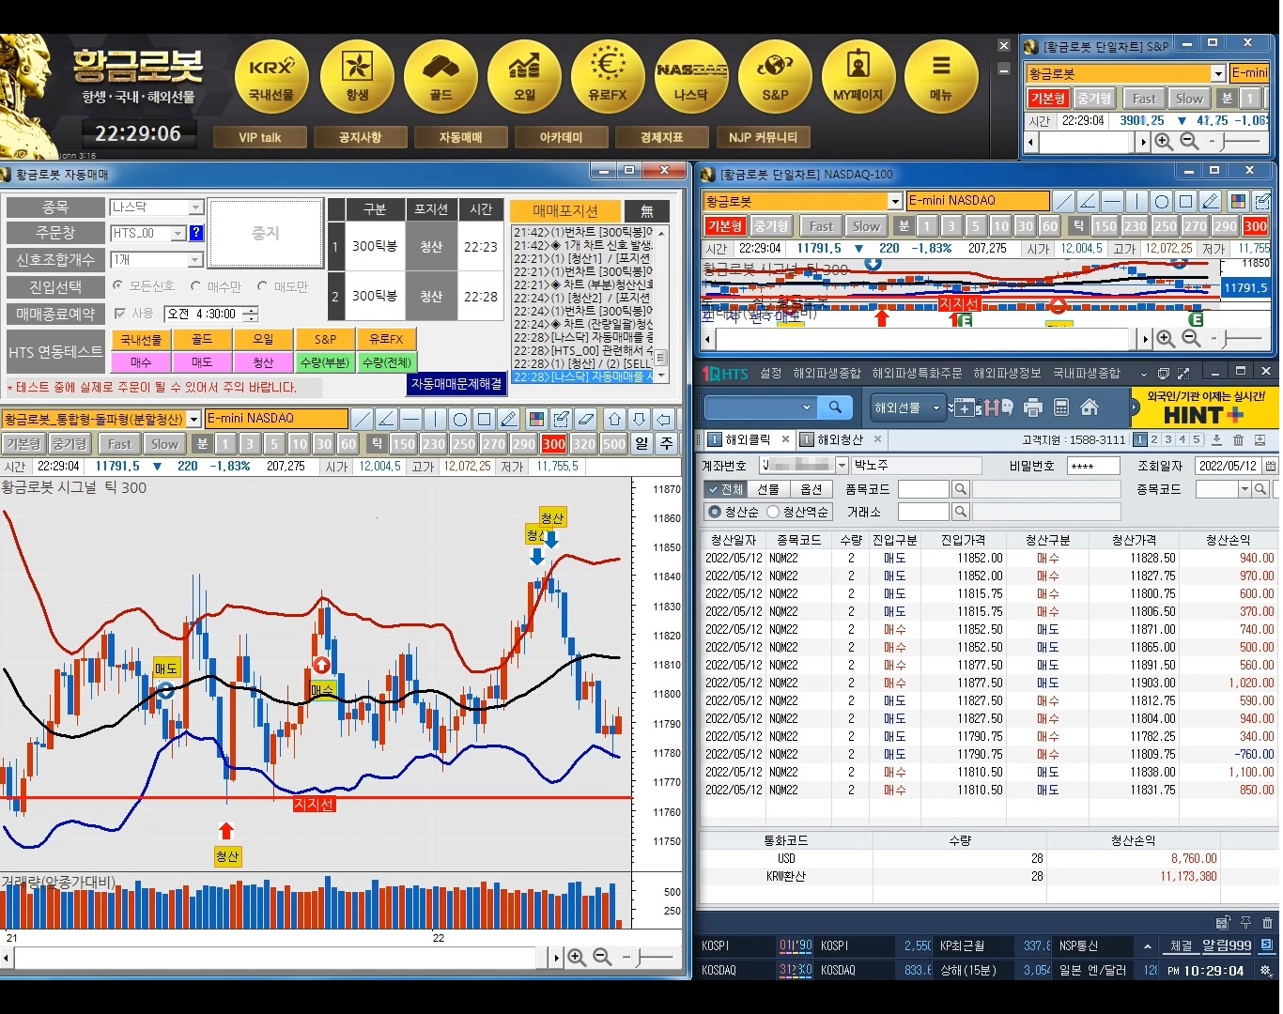This screenshot has height=1014, width=1283.
Task: Open the 나스닥 market icon
Action: click(x=691, y=78)
